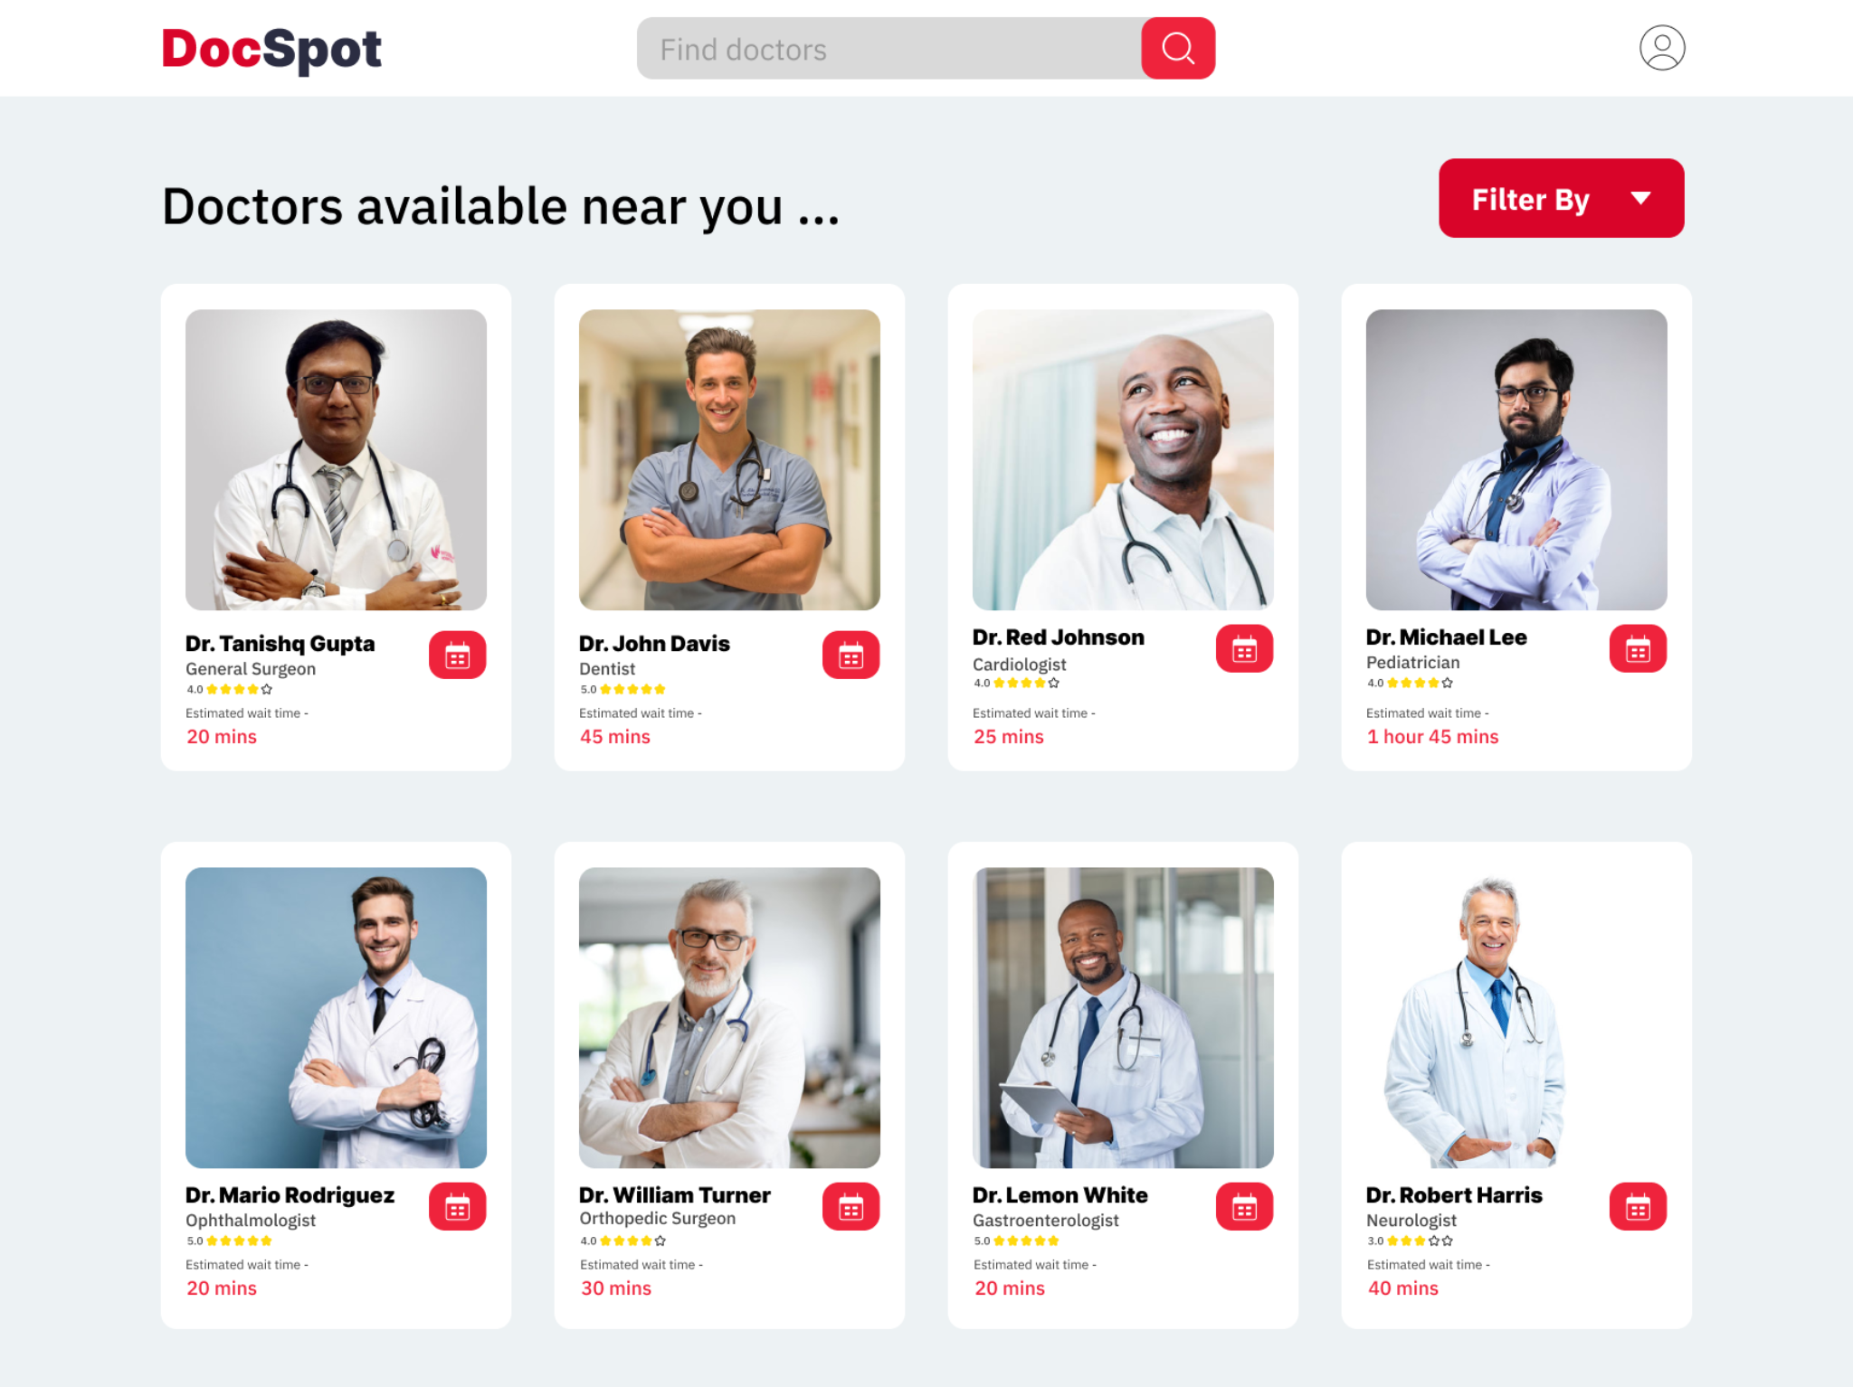
Task: Click the empty star in Dr. Tanishq Gupta's rating
Action: coord(267,689)
